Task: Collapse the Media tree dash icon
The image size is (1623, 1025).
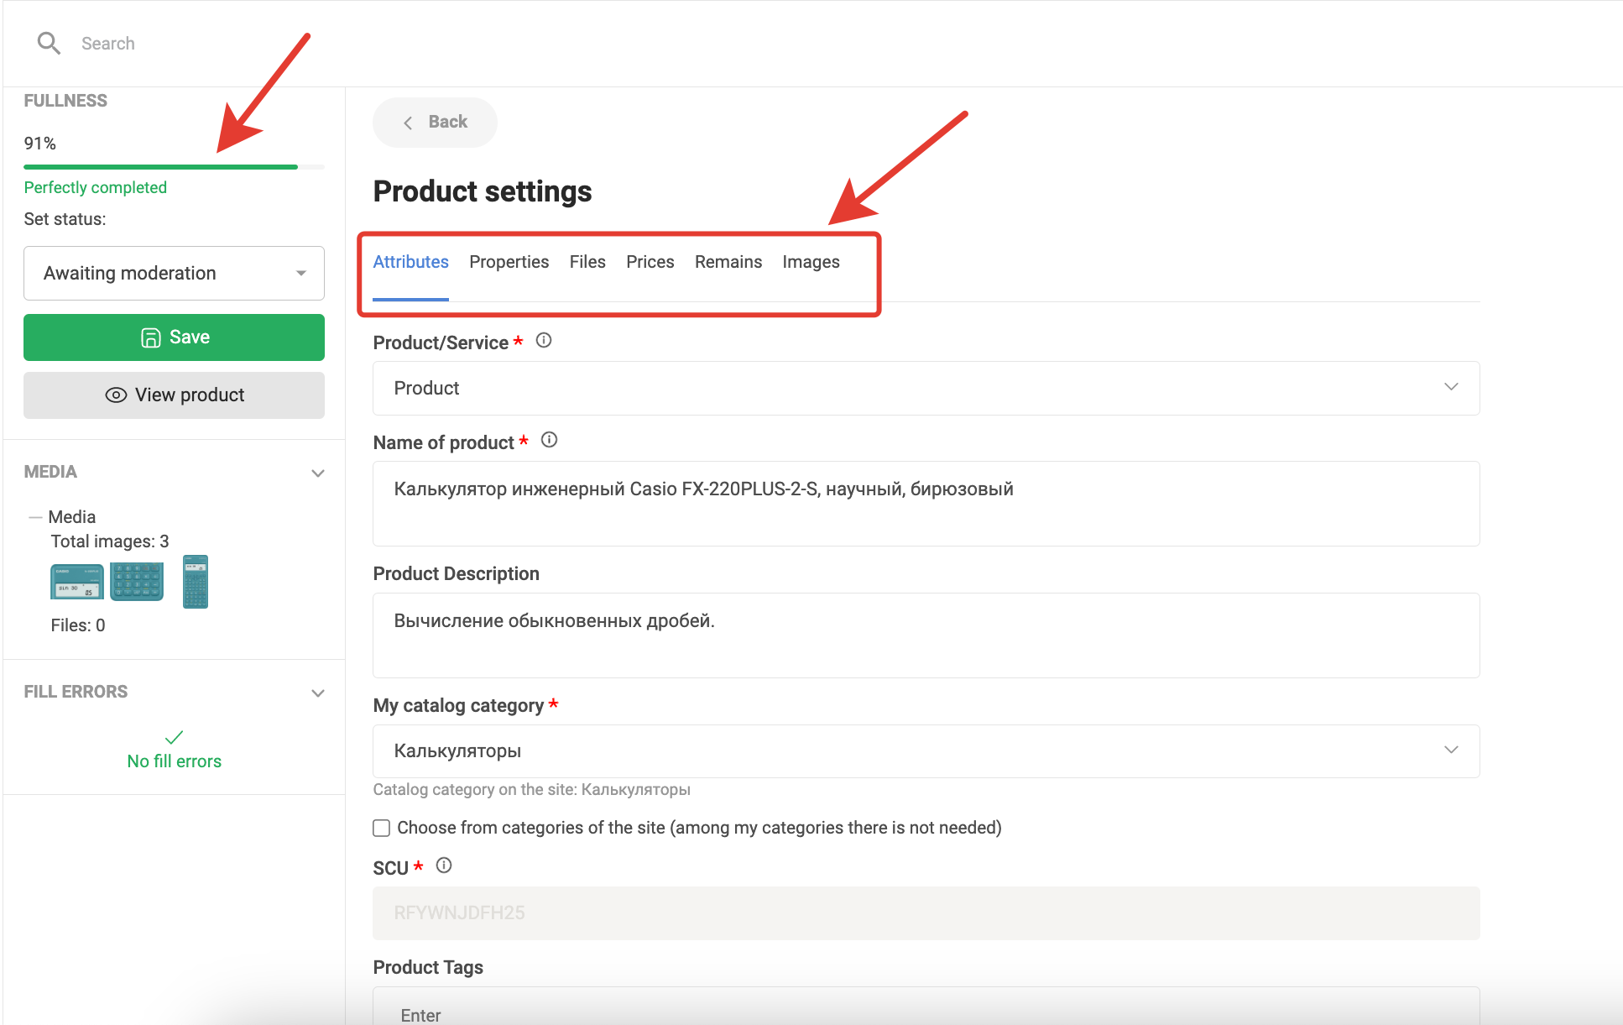Action: pos(35,517)
